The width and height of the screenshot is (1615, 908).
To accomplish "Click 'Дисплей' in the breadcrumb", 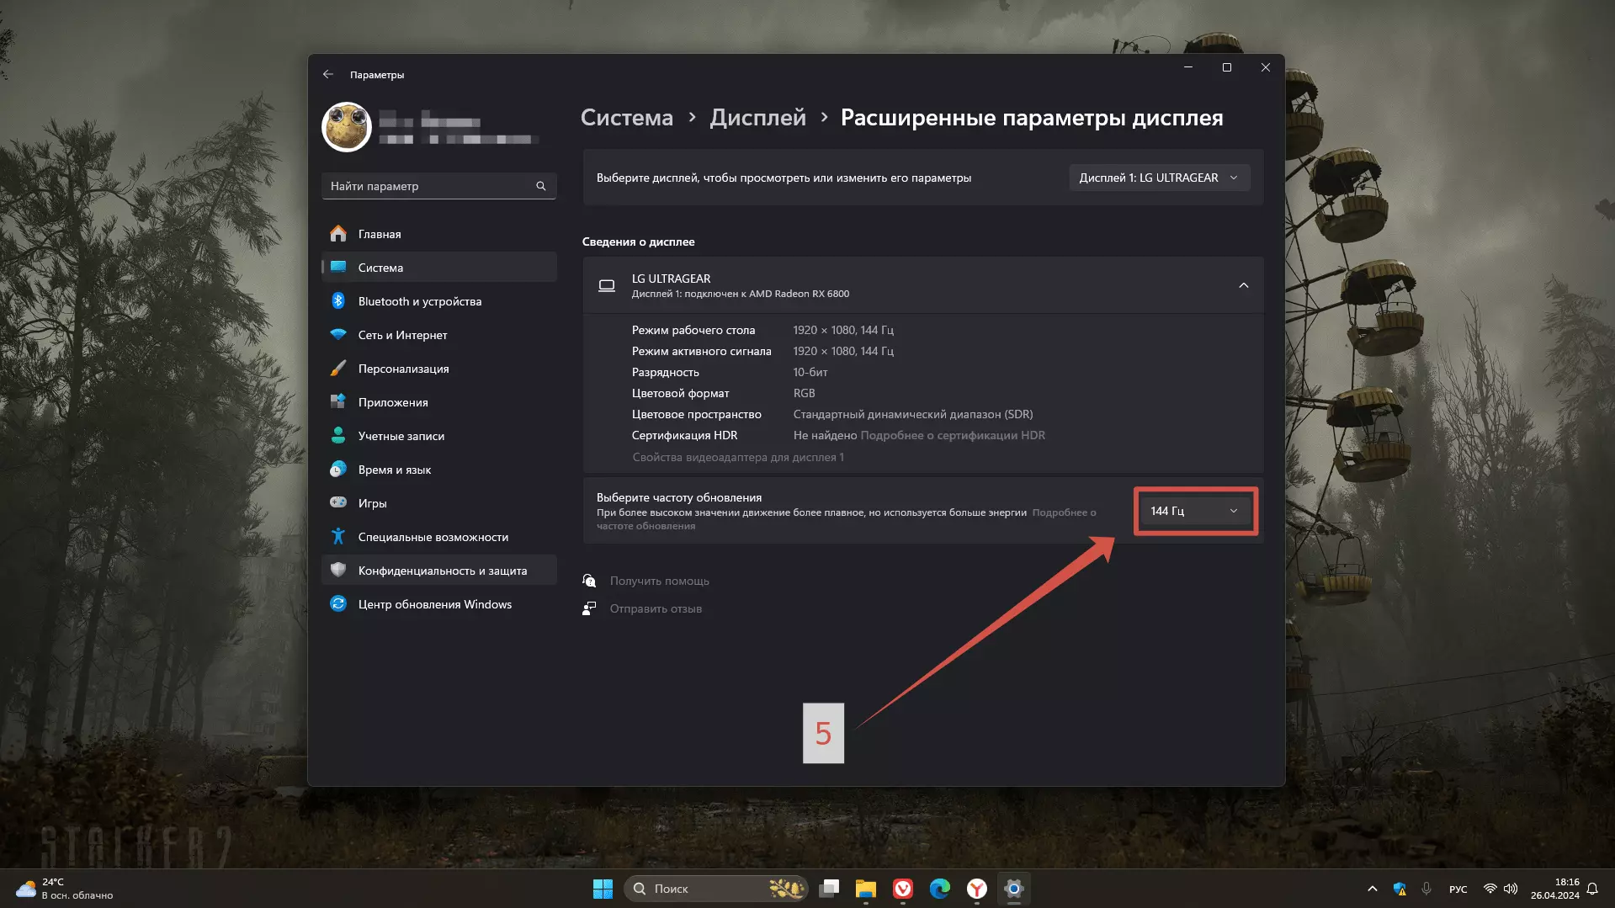I will click(x=757, y=118).
